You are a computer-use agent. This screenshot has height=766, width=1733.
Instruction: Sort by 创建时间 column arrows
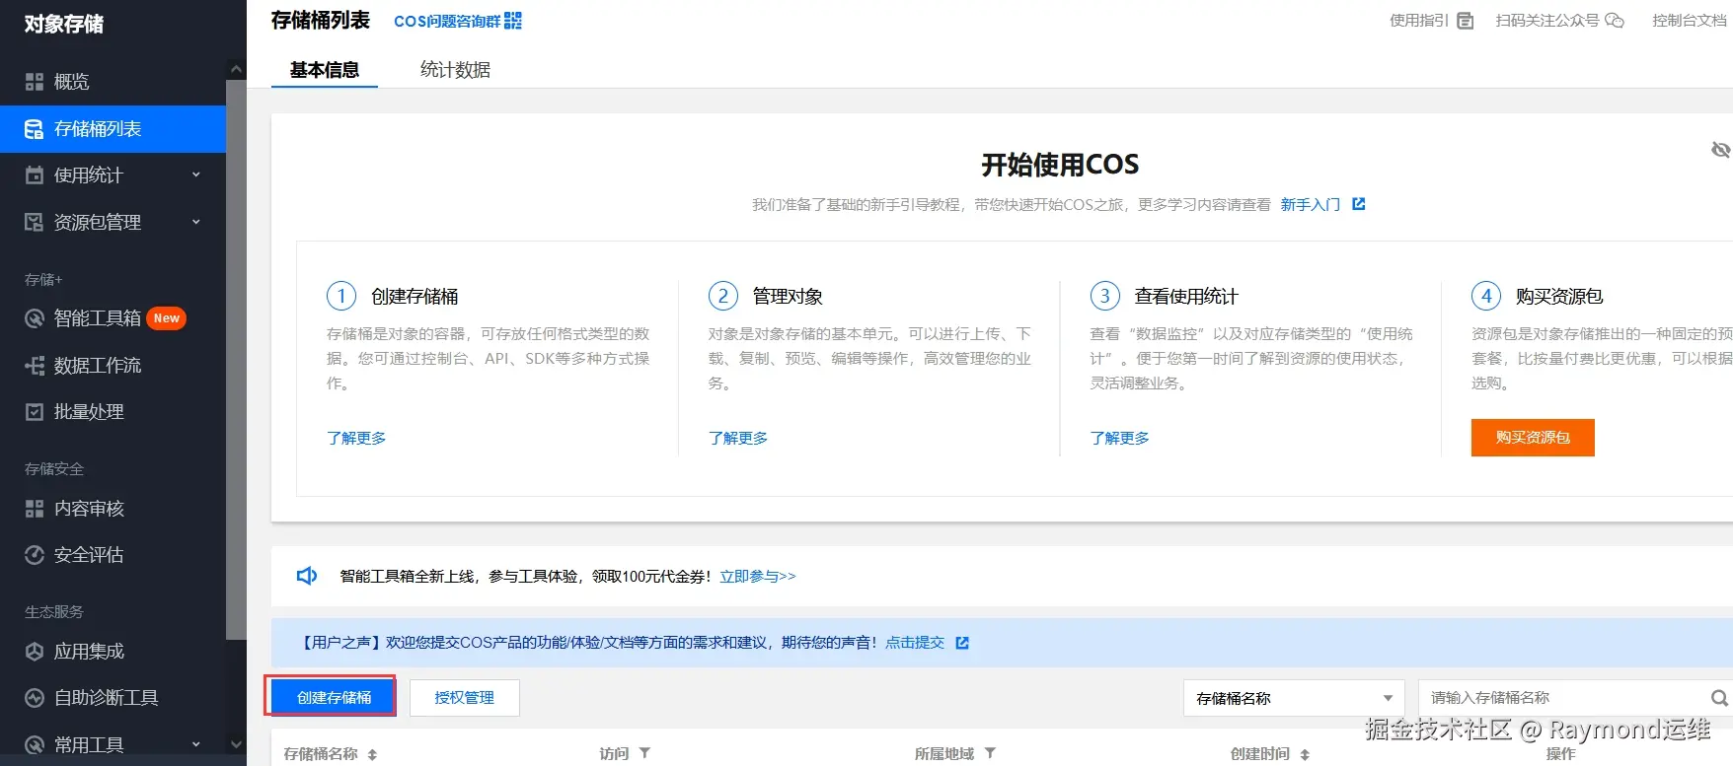pyautogui.click(x=1305, y=754)
